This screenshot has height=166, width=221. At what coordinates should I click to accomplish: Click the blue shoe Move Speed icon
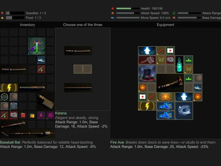113,18
